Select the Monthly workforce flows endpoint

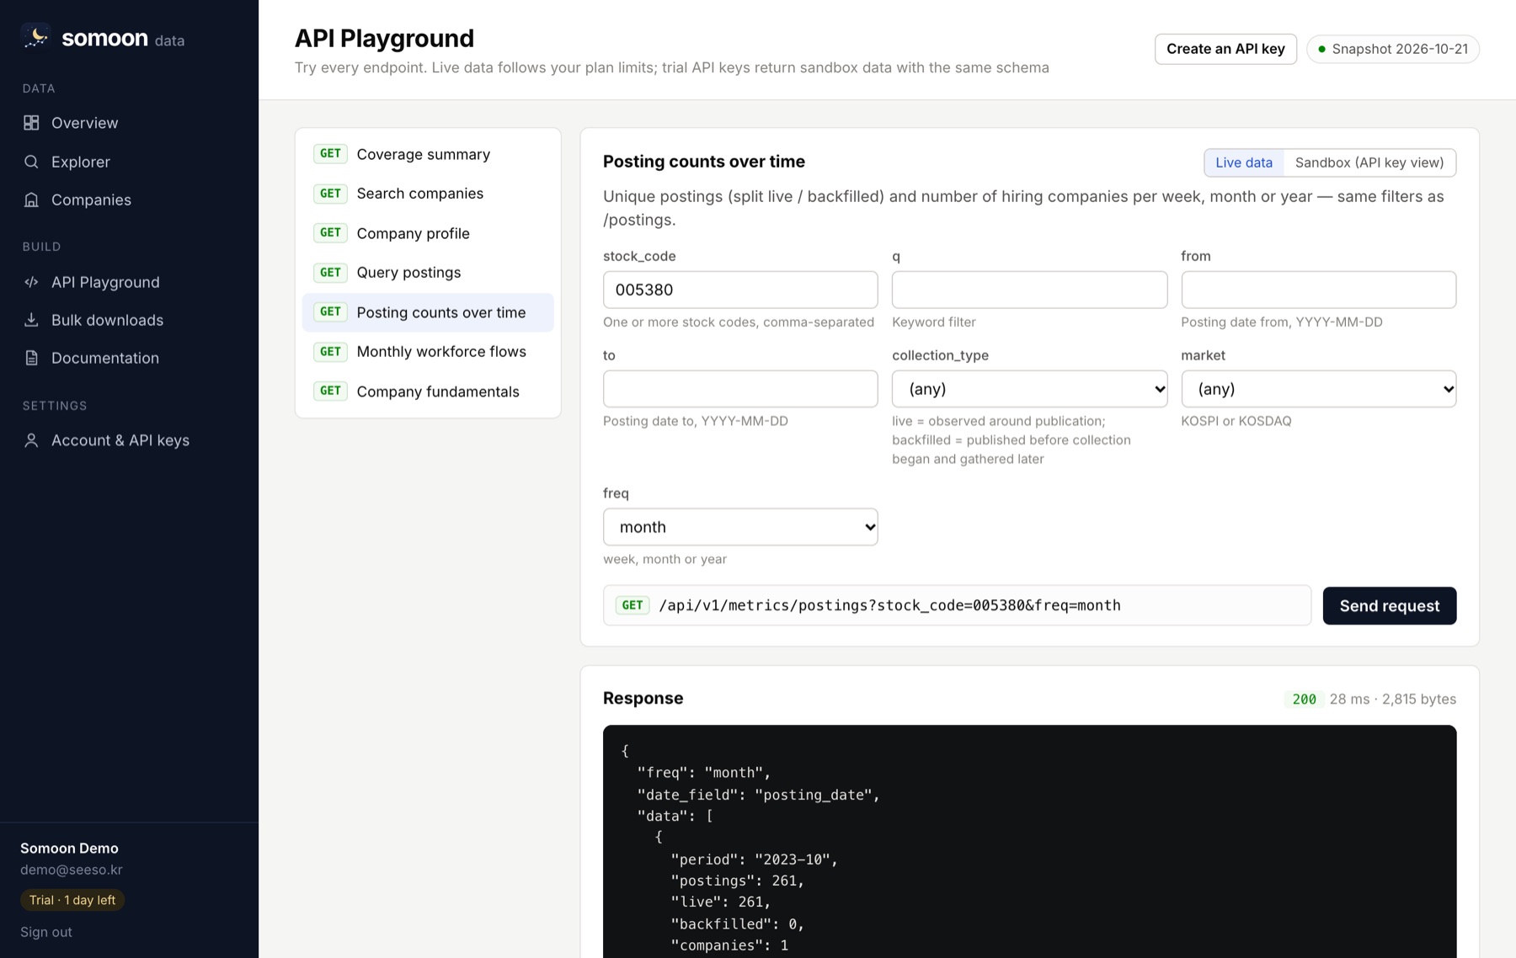pos(428,352)
